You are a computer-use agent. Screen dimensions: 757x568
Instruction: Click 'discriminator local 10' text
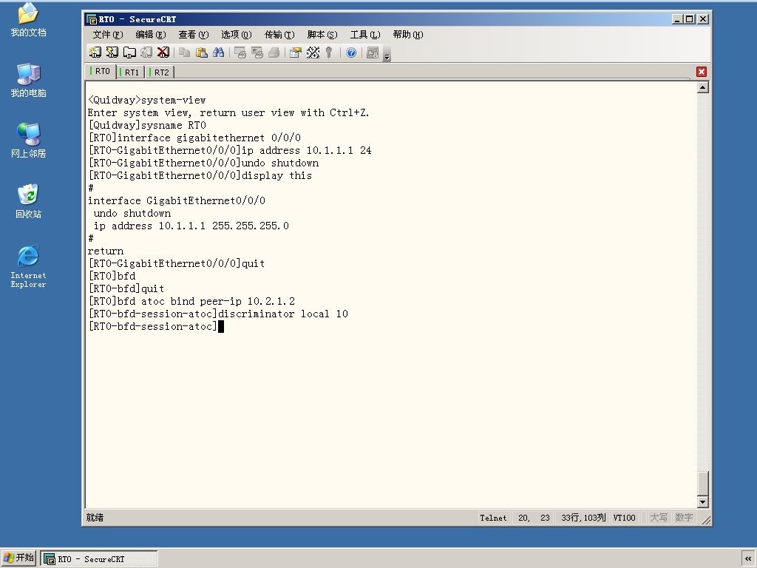click(x=283, y=314)
